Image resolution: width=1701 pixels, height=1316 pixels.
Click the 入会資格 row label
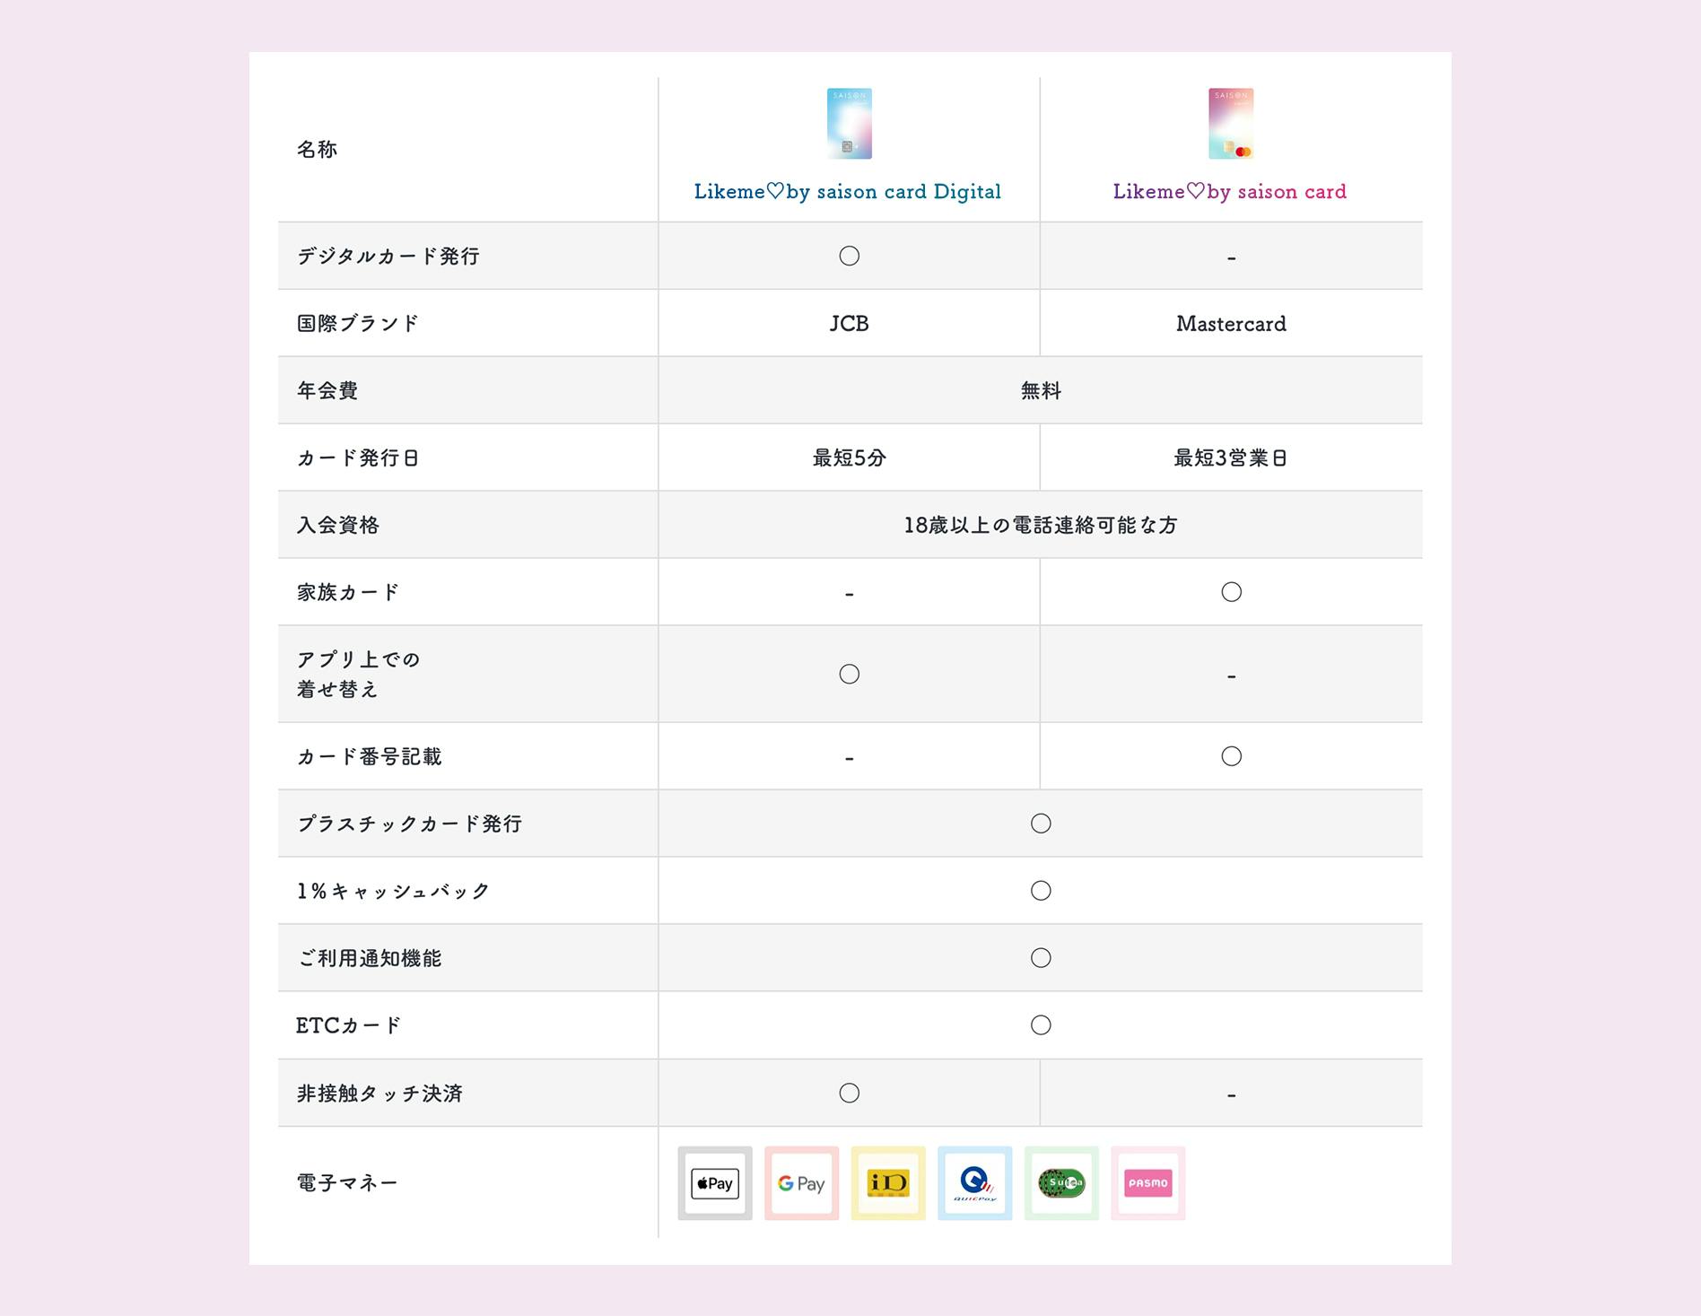(337, 525)
